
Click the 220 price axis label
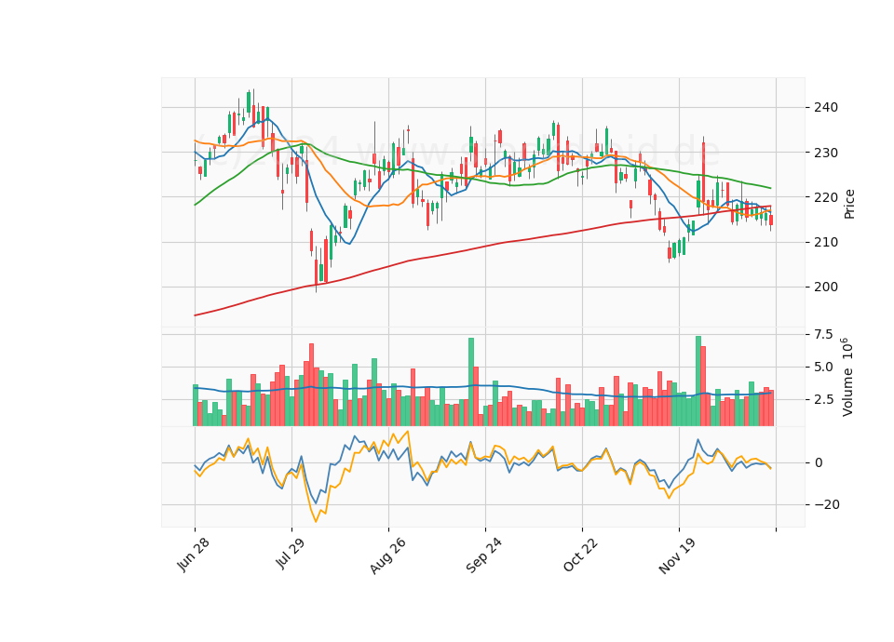[x=826, y=197]
